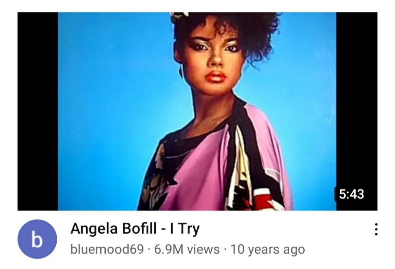Open the three-dot more options menu
395x269 pixels.
click(x=376, y=229)
